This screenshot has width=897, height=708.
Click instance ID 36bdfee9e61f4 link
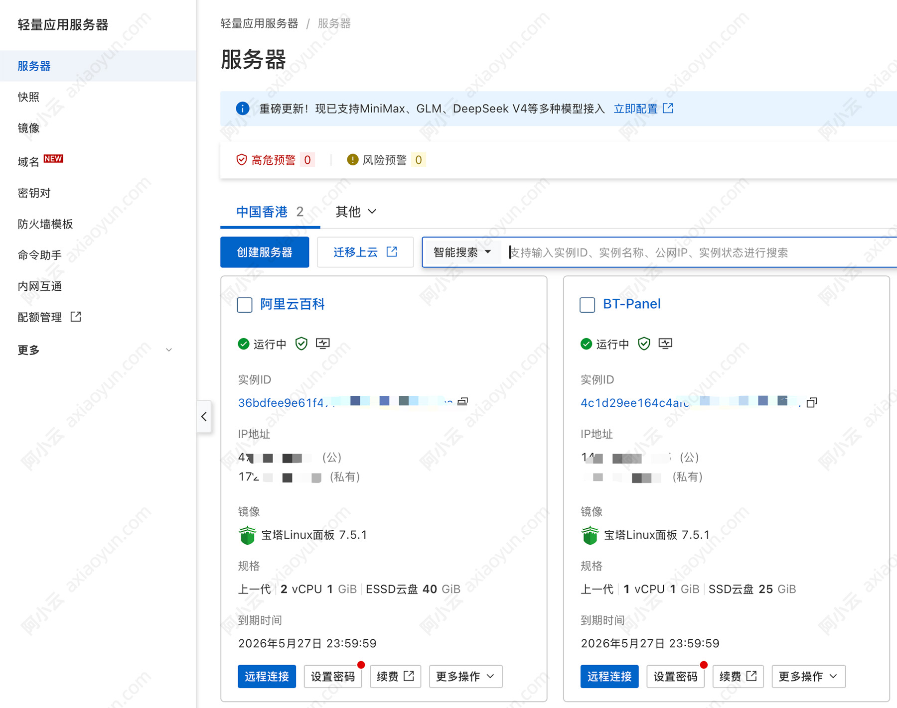coord(345,402)
